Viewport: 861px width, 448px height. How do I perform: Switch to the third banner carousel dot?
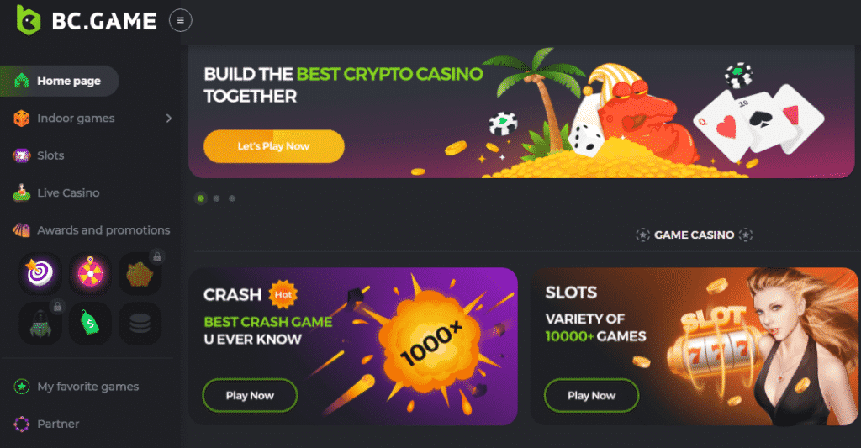tap(232, 198)
